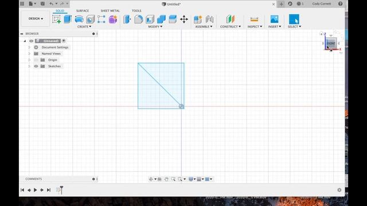Image resolution: width=367 pixels, height=206 pixels.
Task: Open the Help question mark icon
Action: [340, 4]
